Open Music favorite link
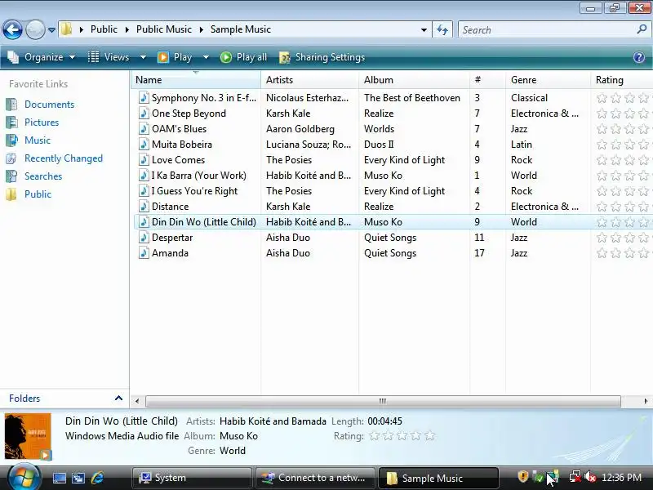The width and height of the screenshot is (653, 490). (37, 140)
